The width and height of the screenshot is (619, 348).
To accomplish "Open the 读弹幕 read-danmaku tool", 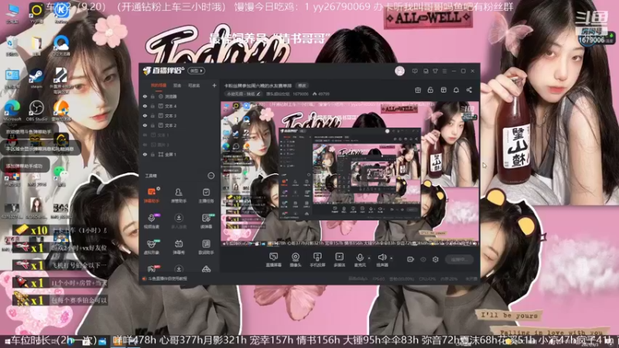I will click(x=206, y=221).
